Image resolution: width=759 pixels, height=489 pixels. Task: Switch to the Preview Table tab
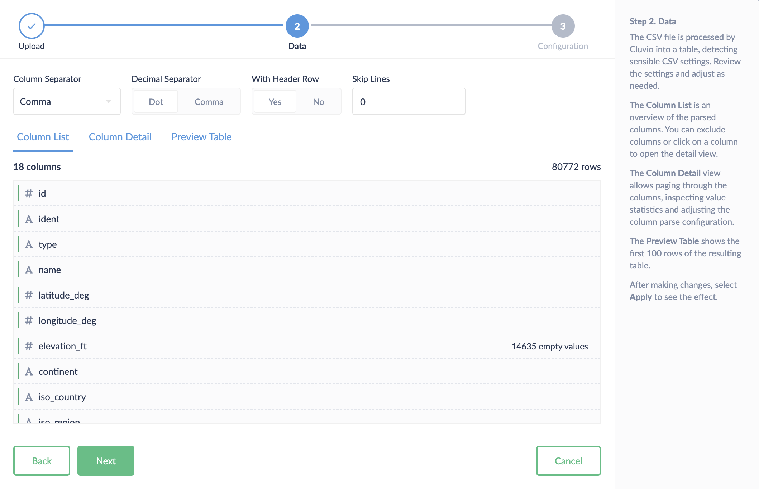pyautogui.click(x=201, y=137)
